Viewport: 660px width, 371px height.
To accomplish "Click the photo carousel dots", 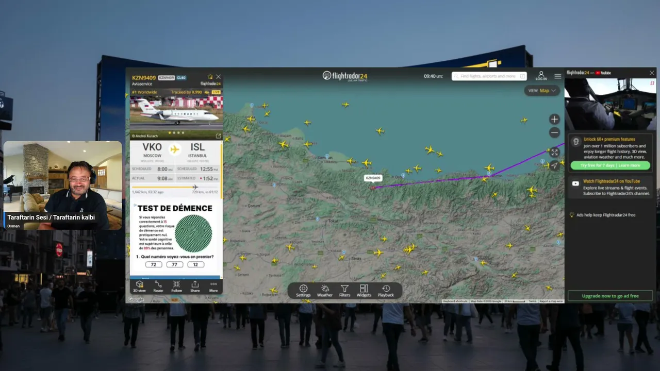I will click(x=176, y=132).
